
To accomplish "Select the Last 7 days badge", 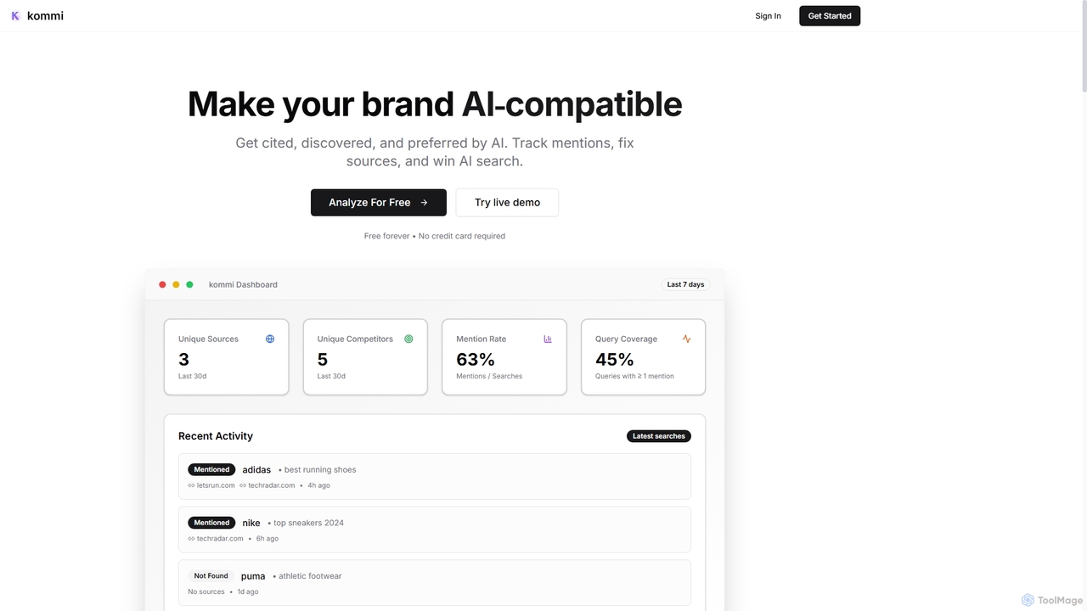I will [685, 284].
